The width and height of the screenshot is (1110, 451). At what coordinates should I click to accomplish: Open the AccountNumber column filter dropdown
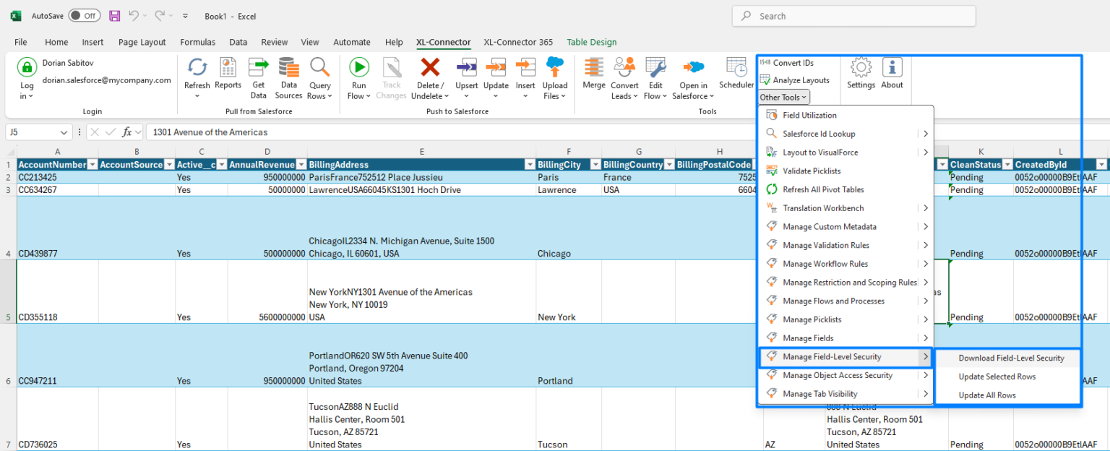92,165
